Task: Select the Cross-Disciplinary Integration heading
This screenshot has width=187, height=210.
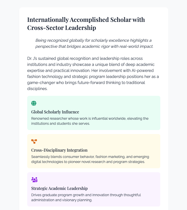Action: pos(59,150)
